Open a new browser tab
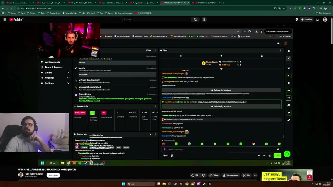Image resolution: width=333 pixels, height=187 pixels. point(224,3)
